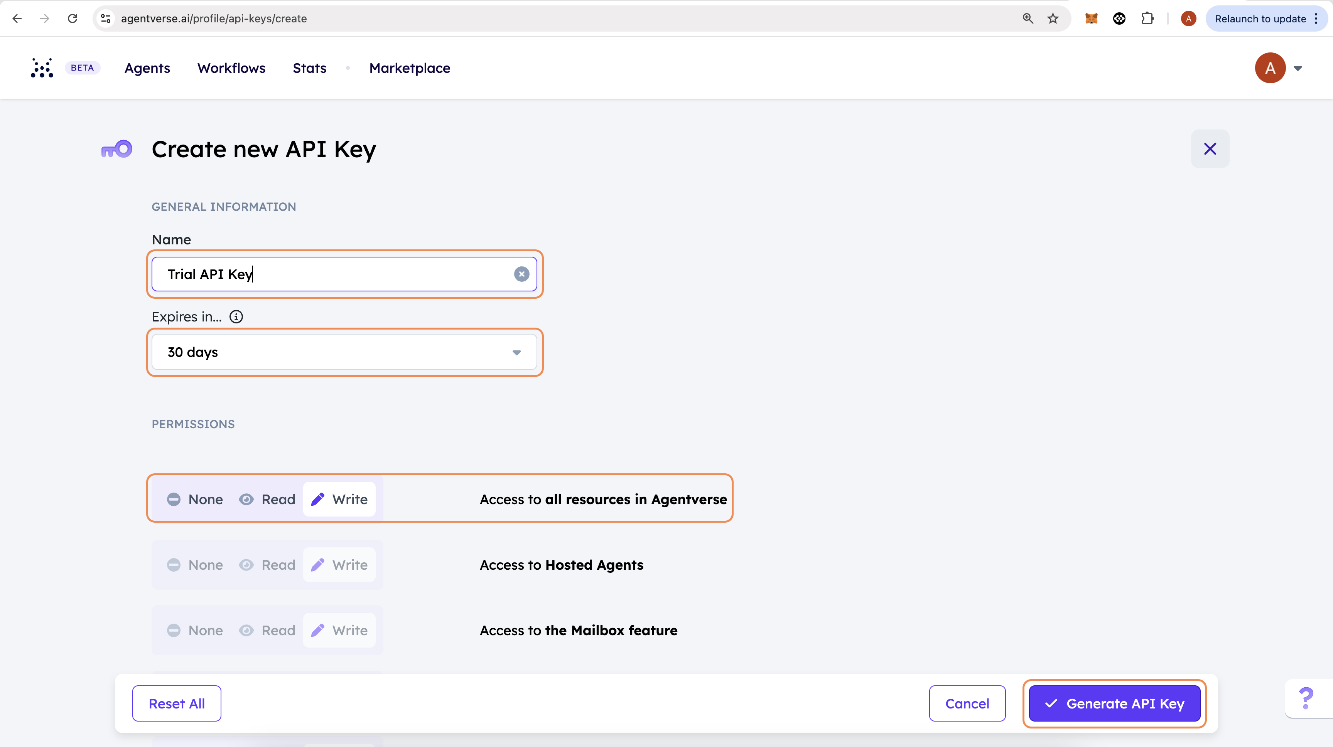Image resolution: width=1333 pixels, height=747 pixels.
Task: Reload the page with refresh icon
Action: [x=73, y=19]
